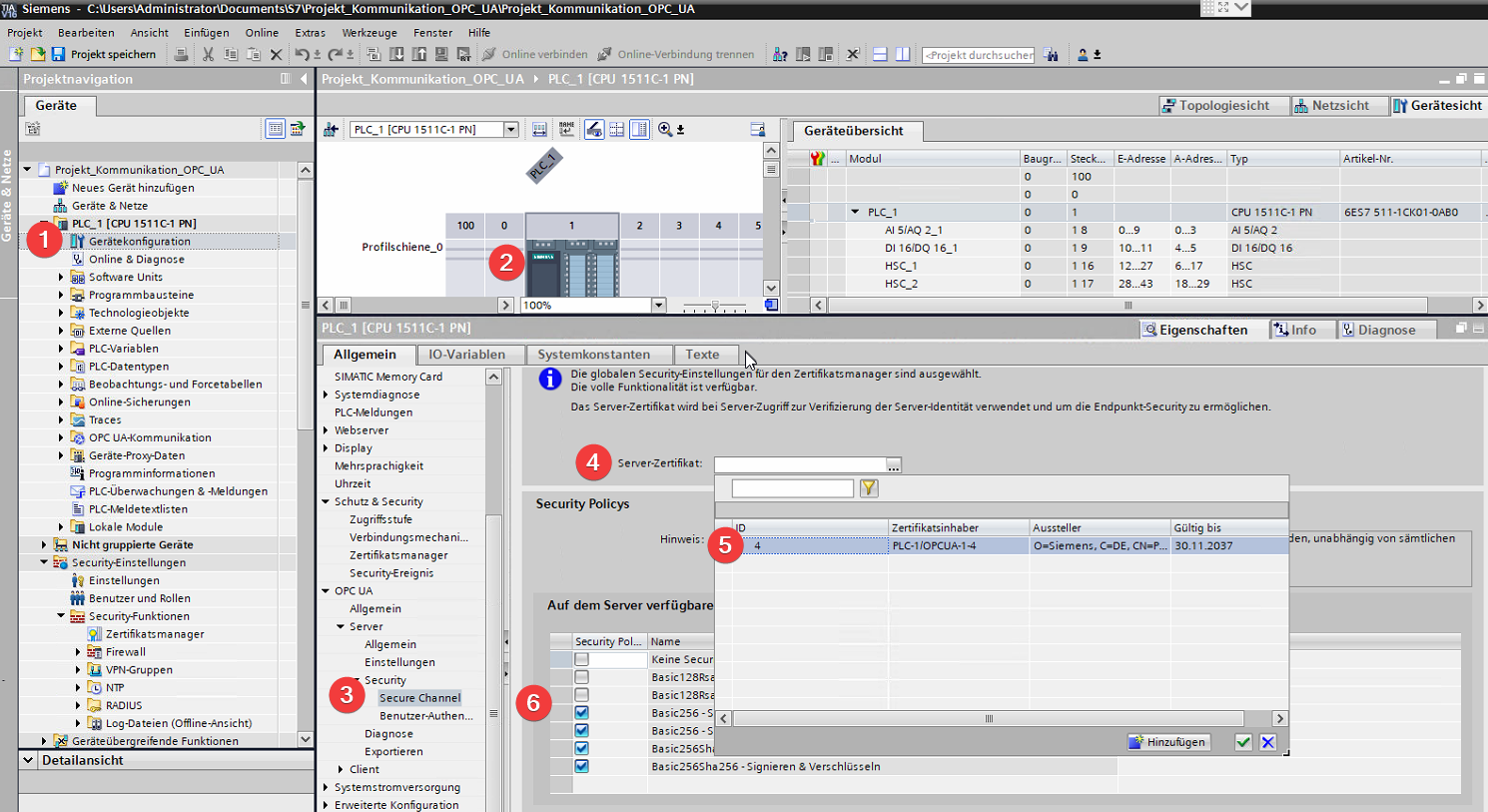Collapse Schutz & Security in properties tree
The height and width of the screenshot is (812, 1488).
326,501
